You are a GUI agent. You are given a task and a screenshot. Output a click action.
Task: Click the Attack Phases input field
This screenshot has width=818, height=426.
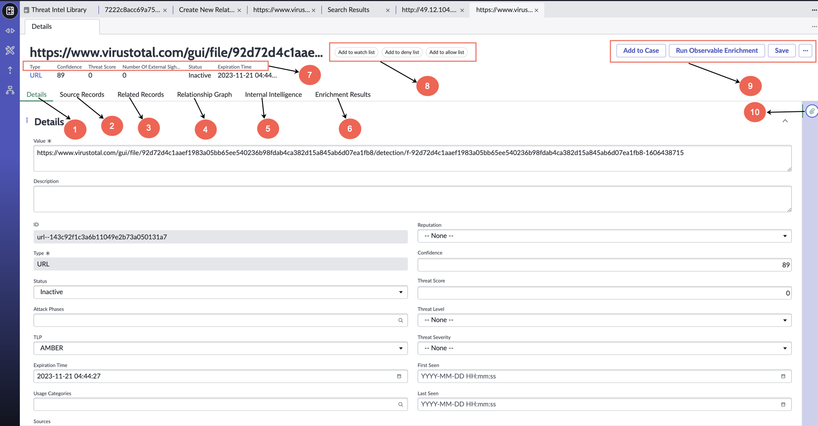pyautogui.click(x=220, y=321)
